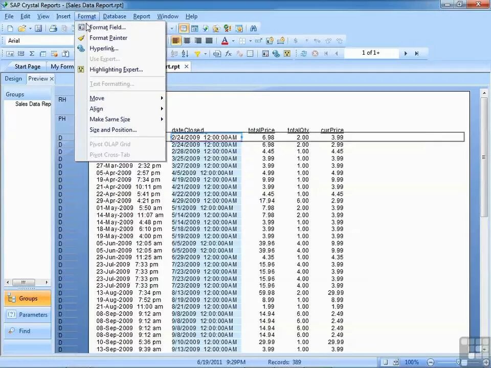
Task: Click the group tree horizontal scrollbar thumb
Action: (x=24, y=282)
